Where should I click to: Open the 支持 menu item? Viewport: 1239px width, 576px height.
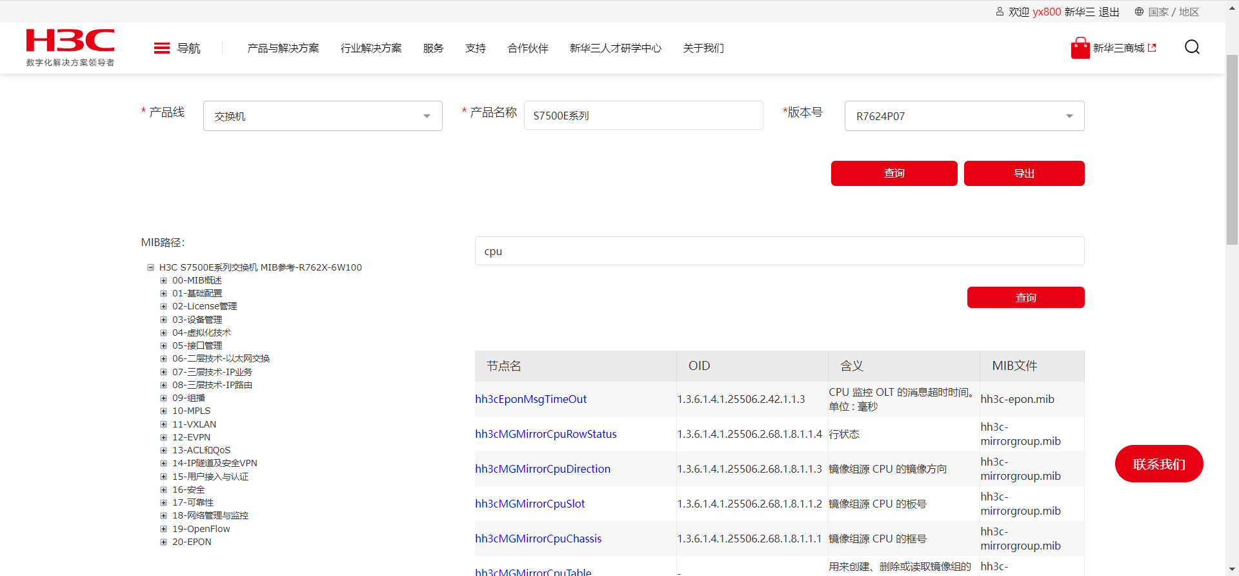click(476, 48)
